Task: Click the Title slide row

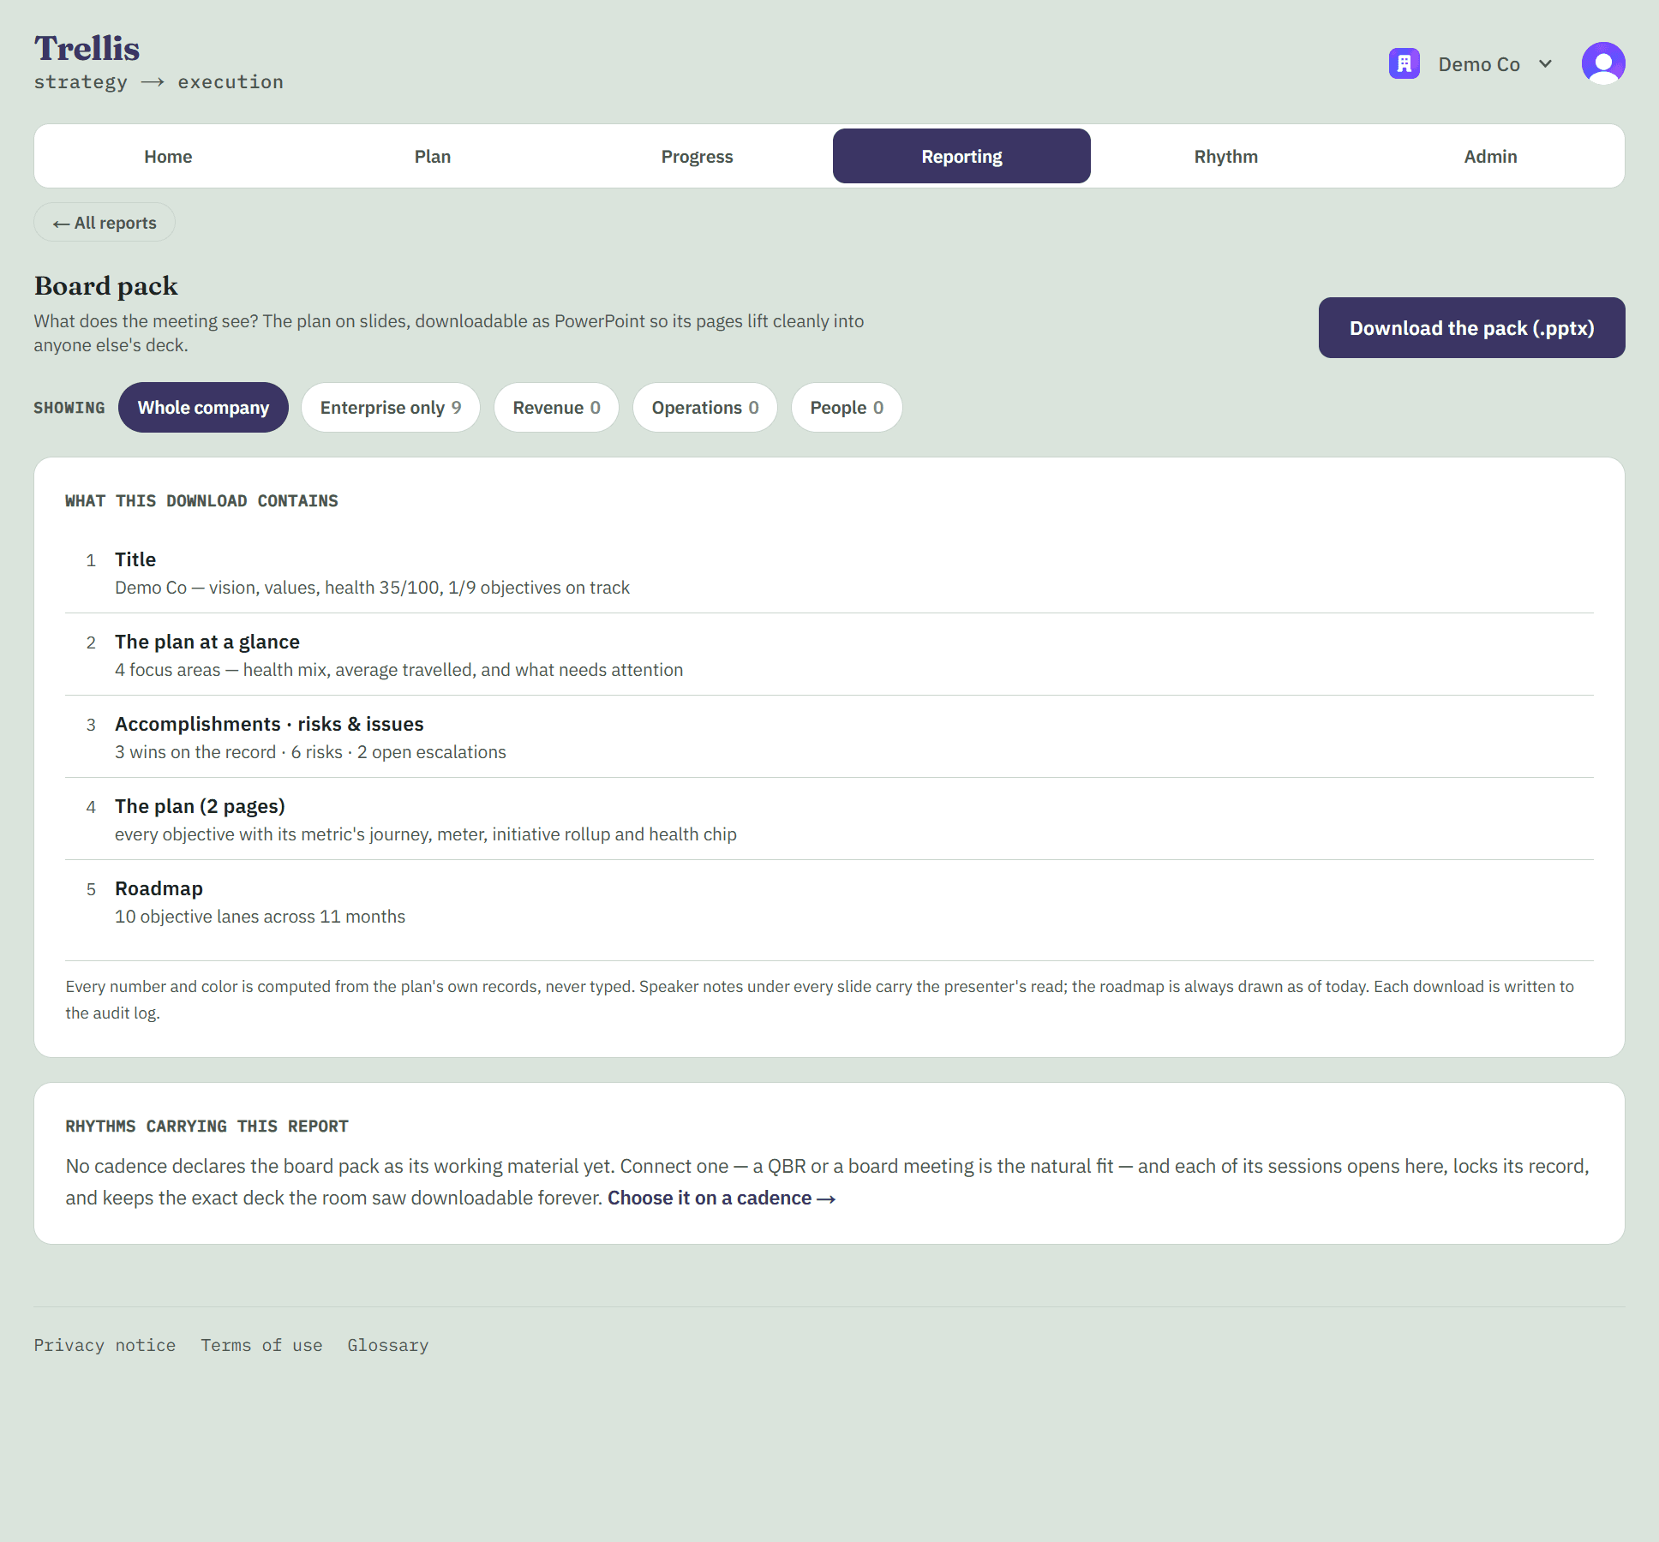Action: (829, 573)
